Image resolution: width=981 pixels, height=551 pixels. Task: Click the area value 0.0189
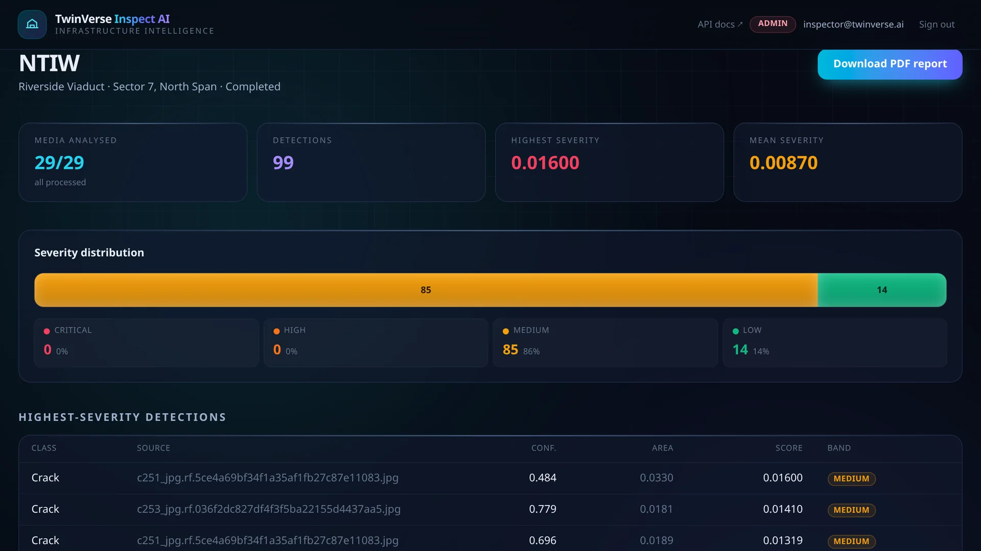[x=657, y=540]
